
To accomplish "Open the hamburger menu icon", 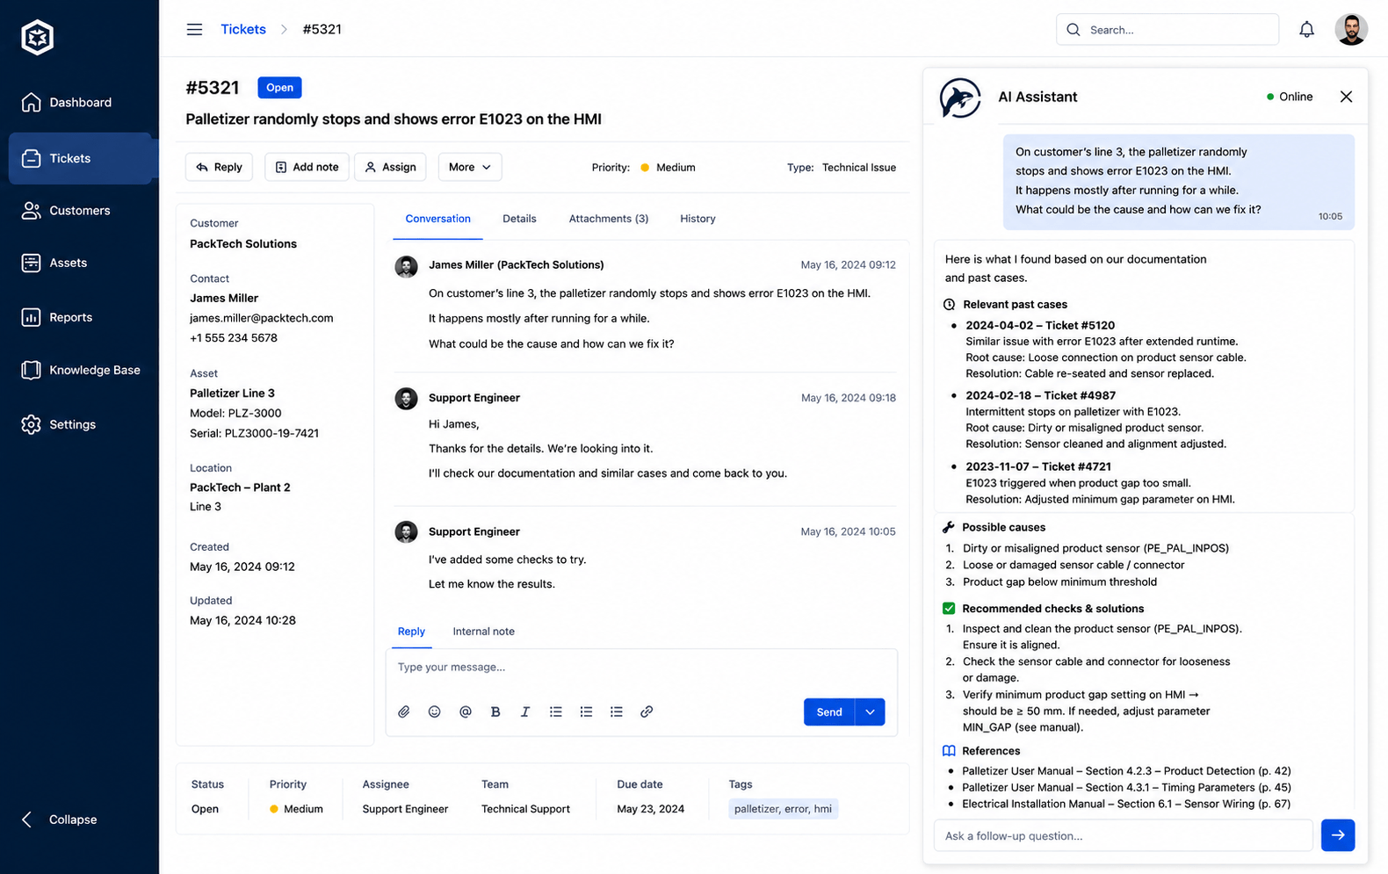I will [194, 29].
